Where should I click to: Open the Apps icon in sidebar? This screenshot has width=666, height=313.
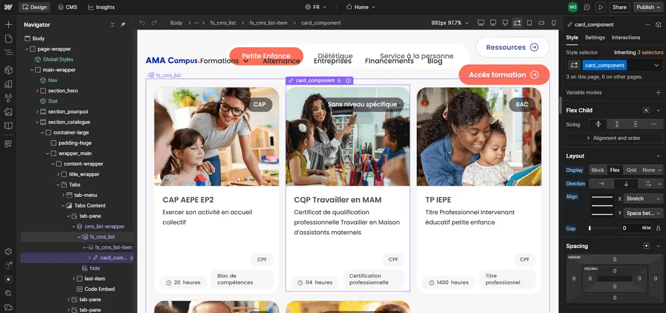pos(8,144)
